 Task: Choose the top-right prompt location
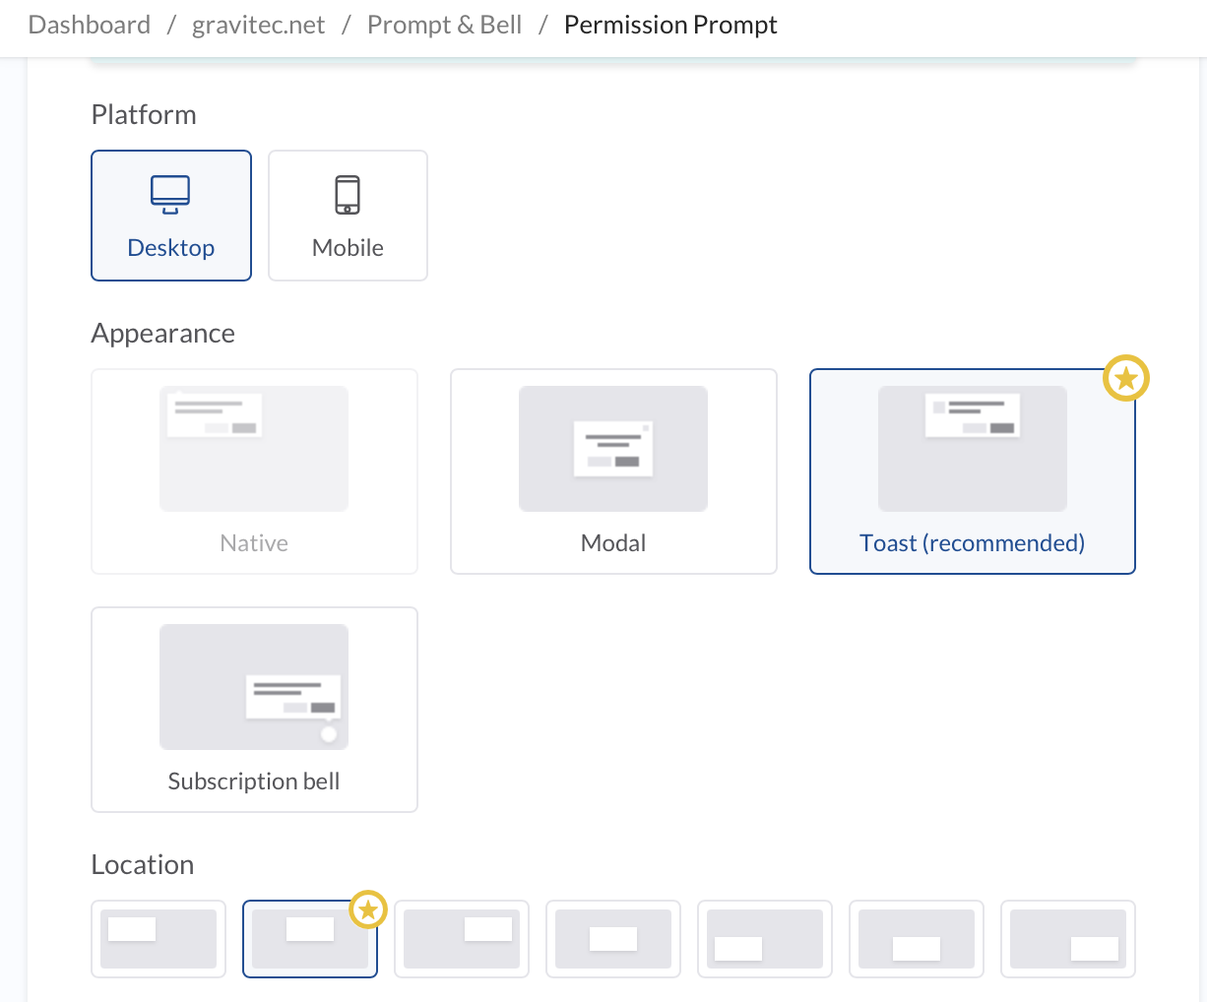click(x=462, y=939)
